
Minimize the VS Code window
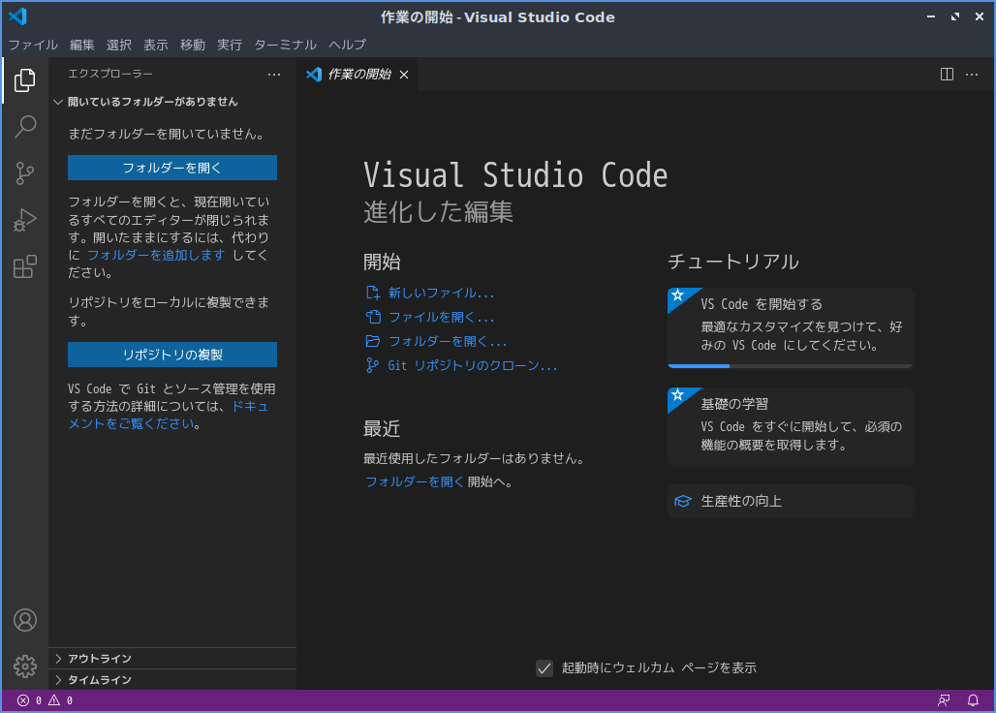930,16
